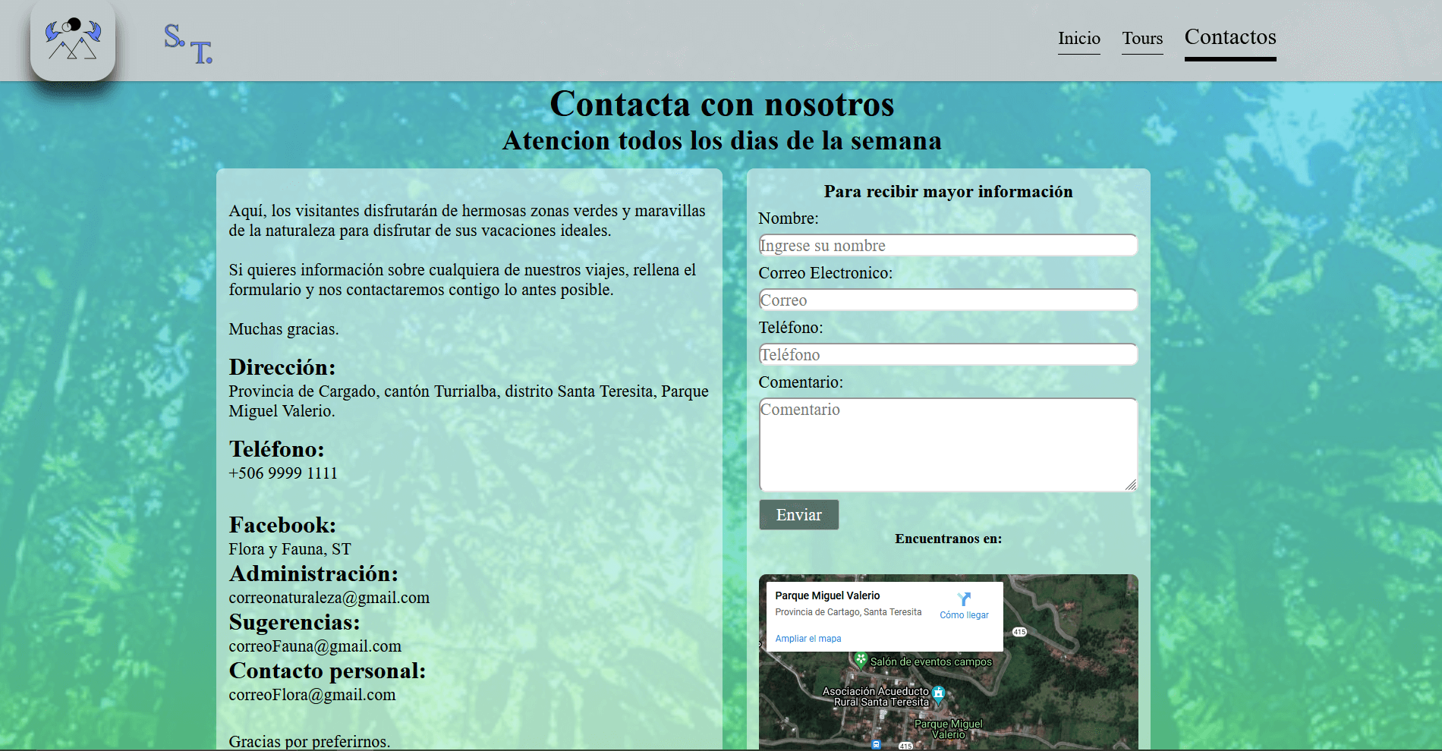
Task: Click the phone number +506 9999 1111
Action: coord(283,473)
